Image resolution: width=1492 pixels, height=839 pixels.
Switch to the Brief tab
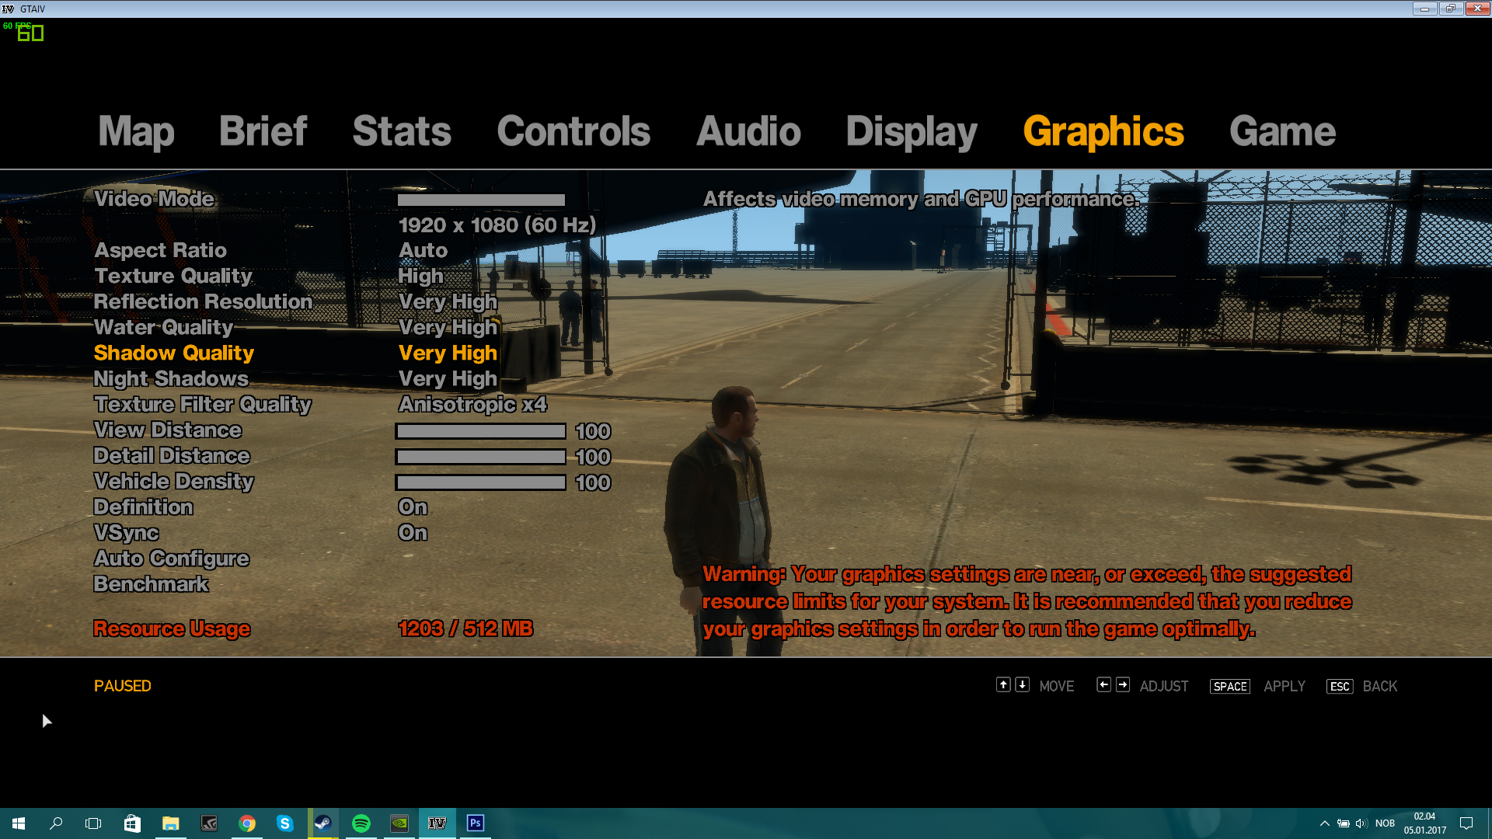click(x=263, y=131)
